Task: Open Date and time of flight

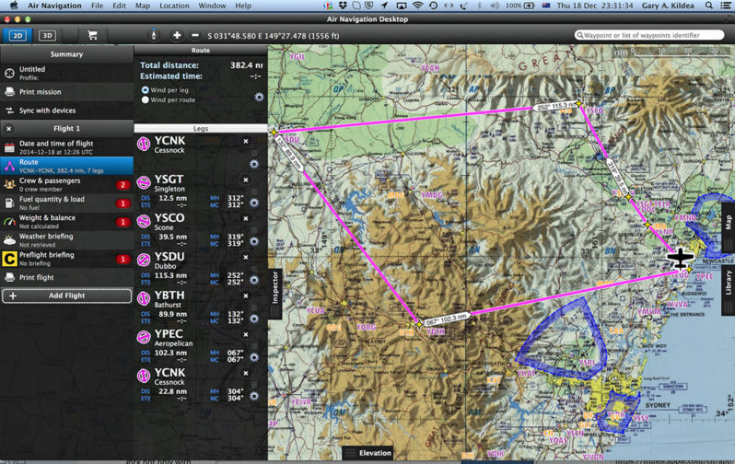Action: click(x=66, y=147)
